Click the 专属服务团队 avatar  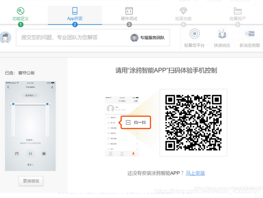(x=134, y=38)
